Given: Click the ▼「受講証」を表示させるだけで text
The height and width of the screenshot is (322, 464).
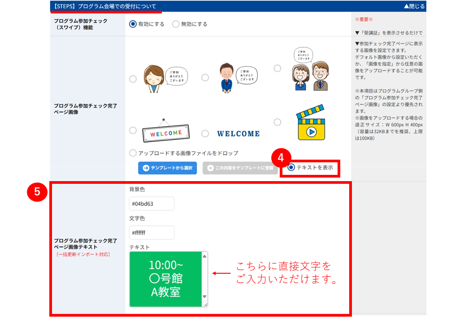Looking at the screenshot, I should pos(389,33).
